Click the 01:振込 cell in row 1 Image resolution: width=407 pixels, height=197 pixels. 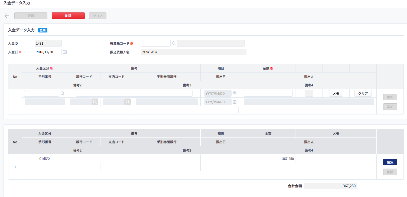[45, 159]
